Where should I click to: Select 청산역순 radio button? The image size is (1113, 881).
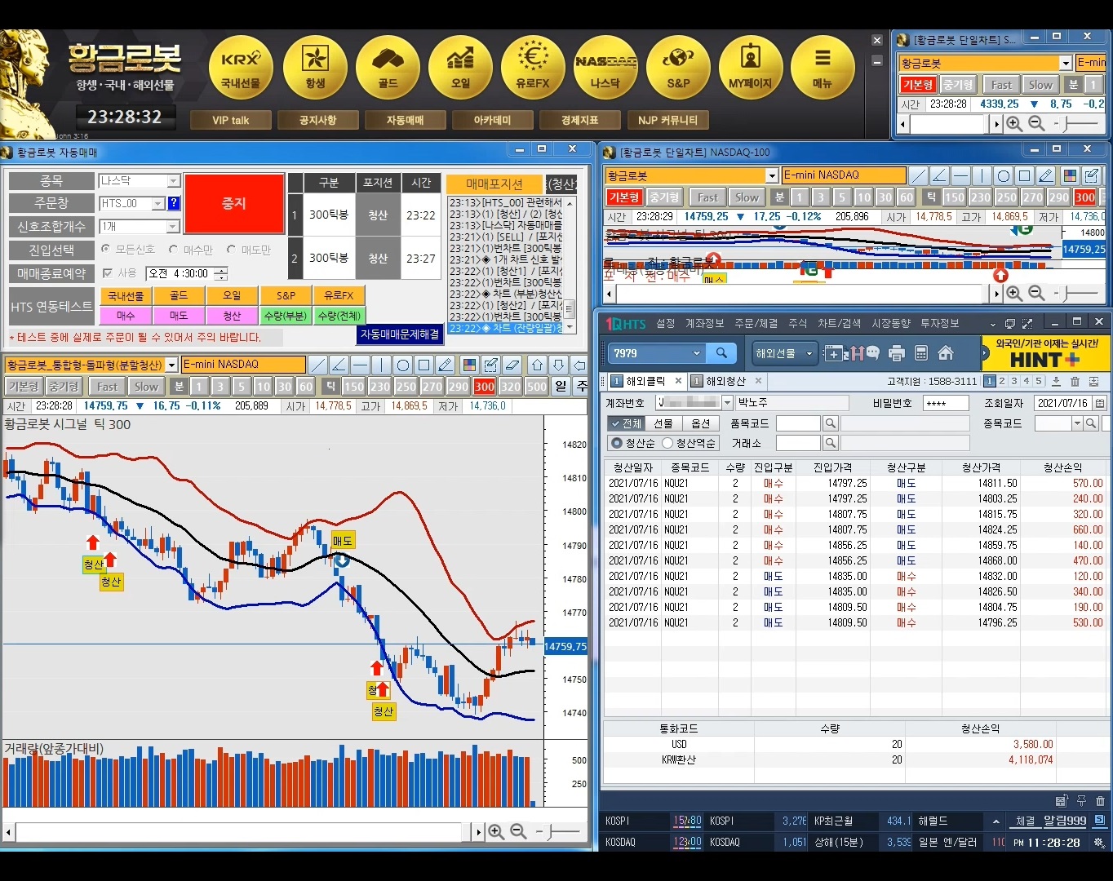click(x=667, y=443)
